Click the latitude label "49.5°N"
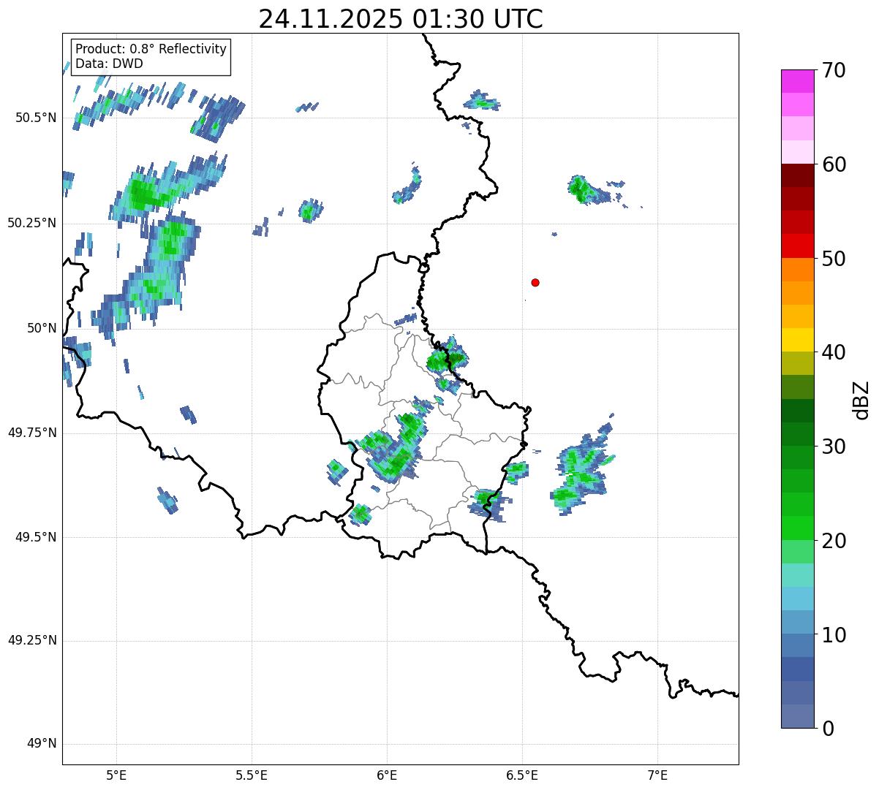Image resolution: width=879 pixels, height=790 pixels. [35, 537]
